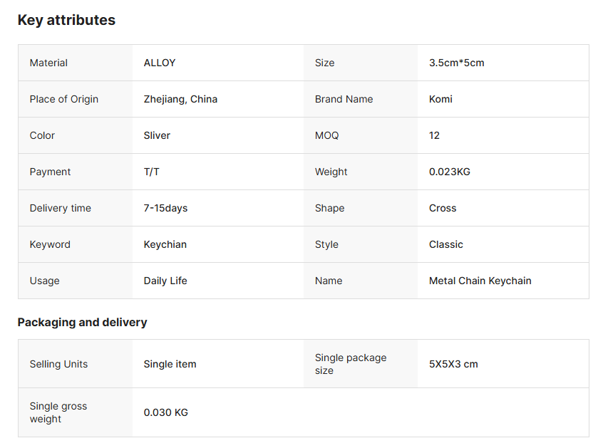
Task: Select the 5X5X3 cm package size value
Action: (453, 364)
